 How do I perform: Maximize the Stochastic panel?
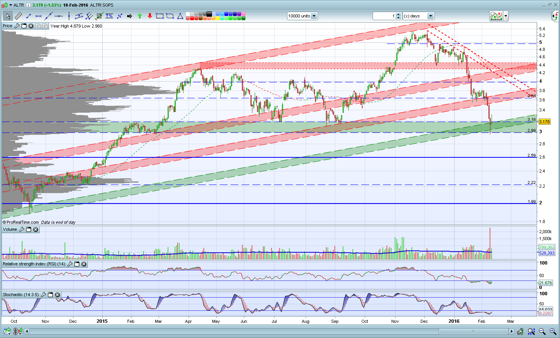click(x=50, y=295)
